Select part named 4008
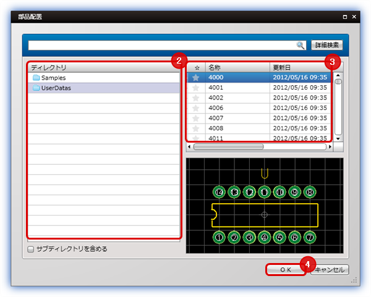371x297 pixels. click(x=216, y=128)
